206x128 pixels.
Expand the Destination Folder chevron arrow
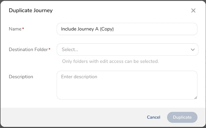click(193, 49)
